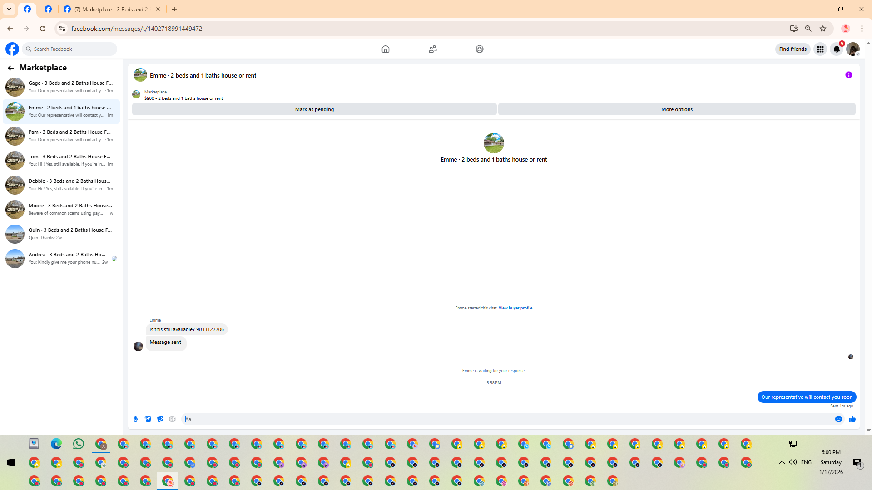Image resolution: width=872 pixels, height=490 pixels.
Task: Open the GIF picker icon
Action: pyautogui.click(x=172, y=419)
